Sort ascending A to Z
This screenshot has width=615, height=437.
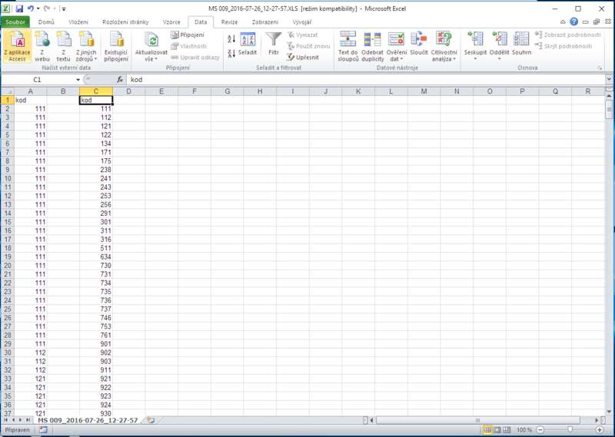[x=231, y=39]
